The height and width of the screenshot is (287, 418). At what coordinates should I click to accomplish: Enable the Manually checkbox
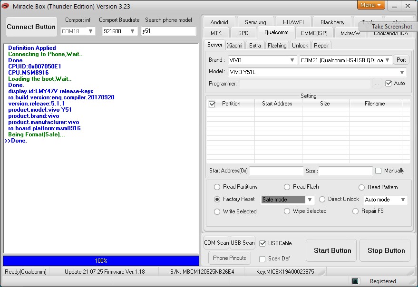pyautogui.click(x=378, y=171)
